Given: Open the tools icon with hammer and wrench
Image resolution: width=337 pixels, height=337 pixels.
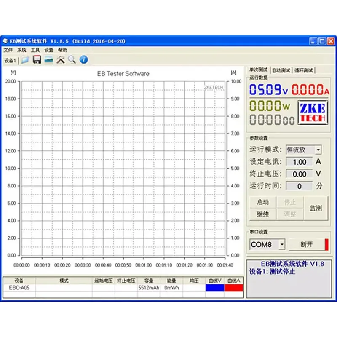Looking at the screenshot, I should [60, 60].
